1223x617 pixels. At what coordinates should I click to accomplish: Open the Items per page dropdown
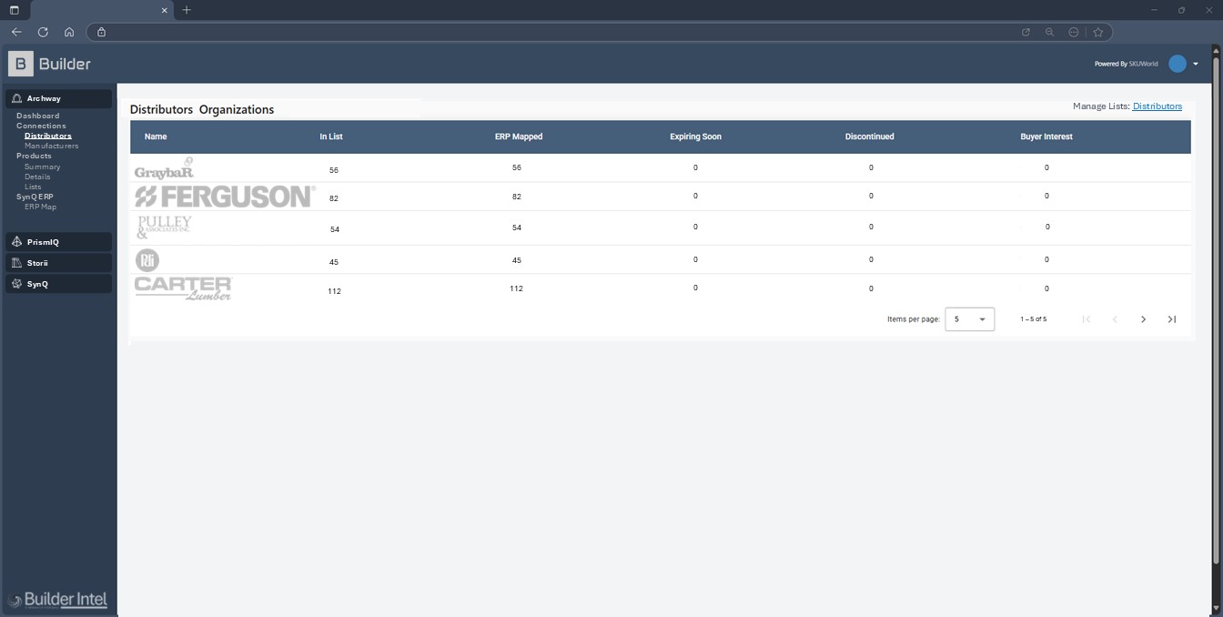pos(969,319)
